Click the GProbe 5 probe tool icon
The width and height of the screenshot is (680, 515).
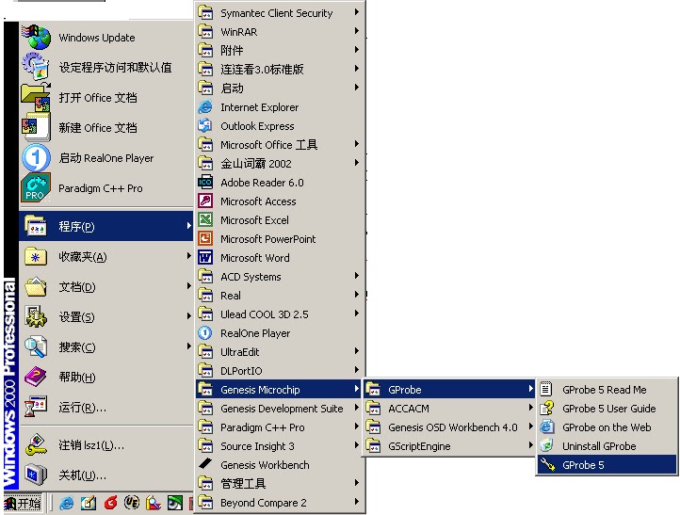pyautogui.click(x=547, y=465)
